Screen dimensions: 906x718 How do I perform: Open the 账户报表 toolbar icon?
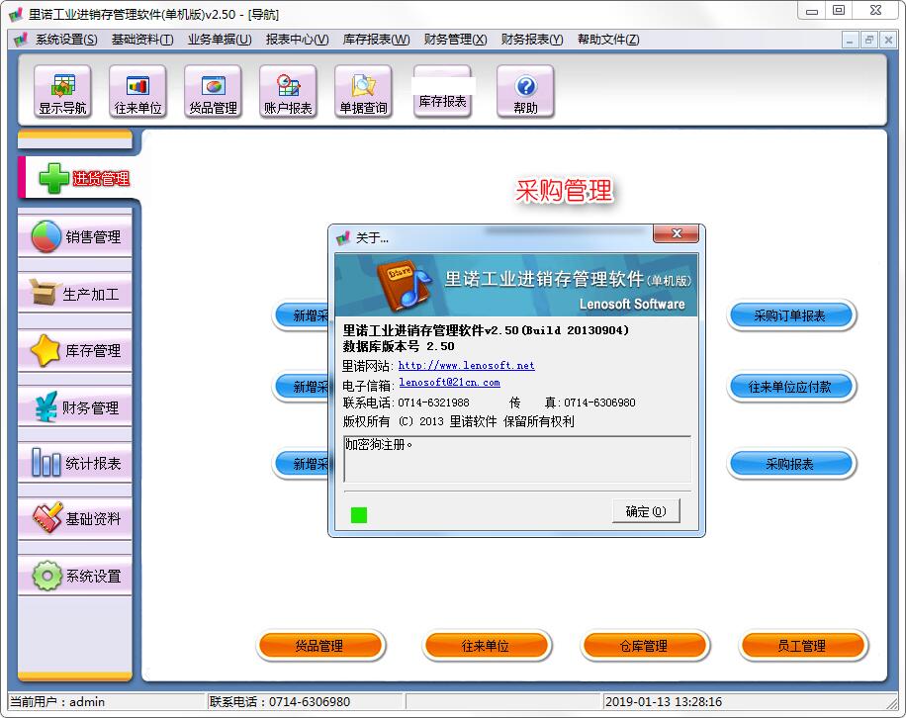tap(288, 92)
